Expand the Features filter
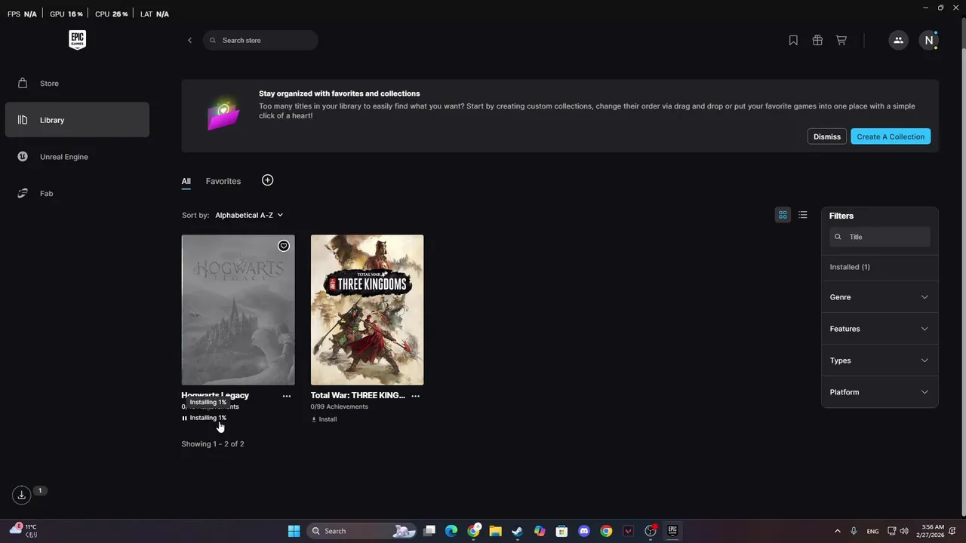 point(880,329)
